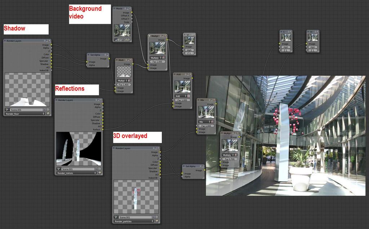Toggle alpha option beside Add blend type
Viewport: 369px width, 229px height.
tap(188, 96)
